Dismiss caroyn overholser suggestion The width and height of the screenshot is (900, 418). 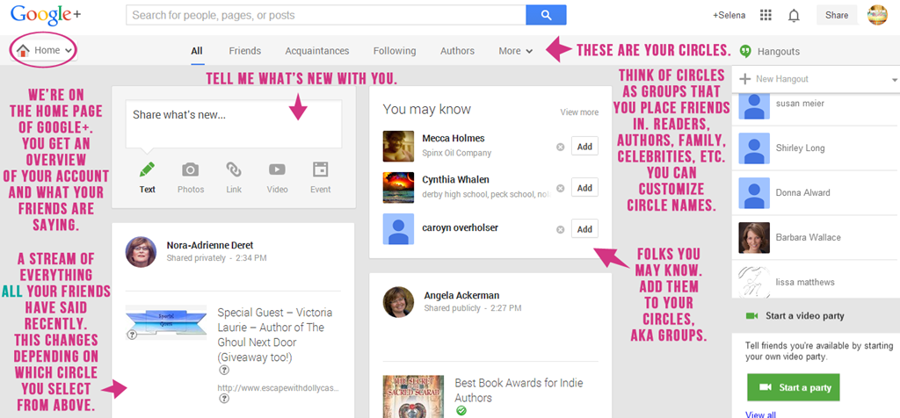[x=560, y=229]
